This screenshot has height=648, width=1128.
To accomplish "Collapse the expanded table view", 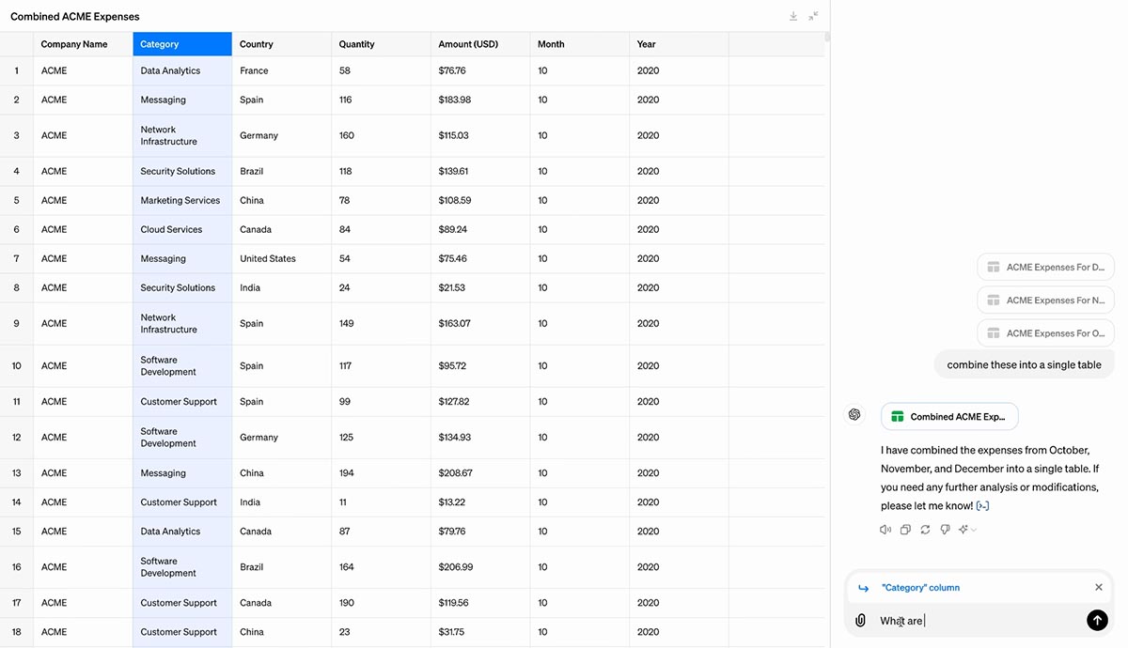I will click(813, 16).
